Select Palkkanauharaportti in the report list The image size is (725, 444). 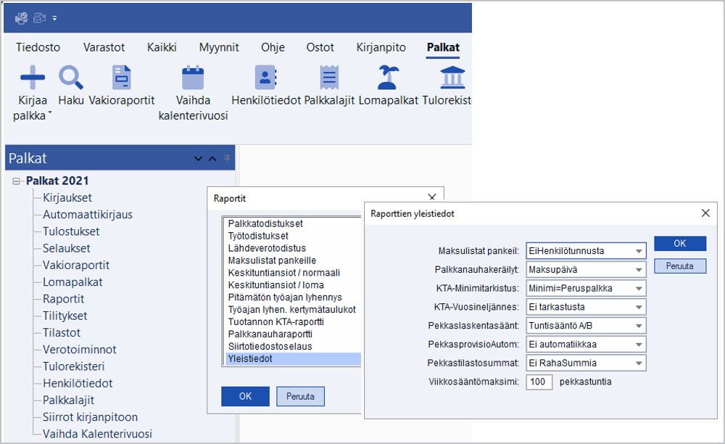(x=270, y=334)
